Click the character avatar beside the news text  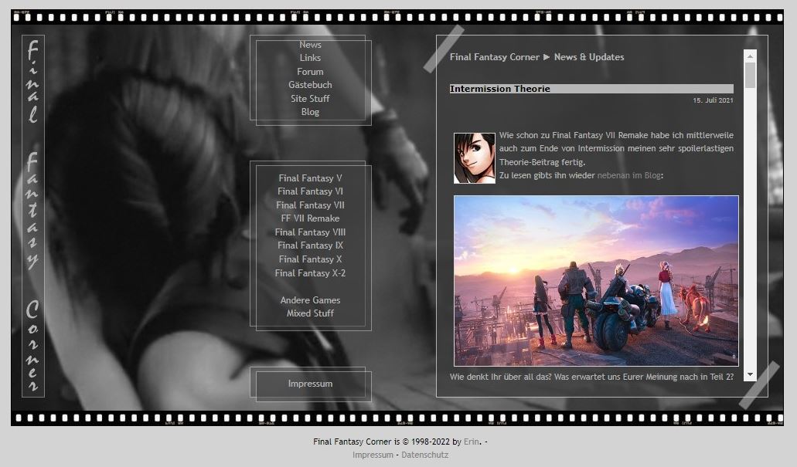point(474,158)
